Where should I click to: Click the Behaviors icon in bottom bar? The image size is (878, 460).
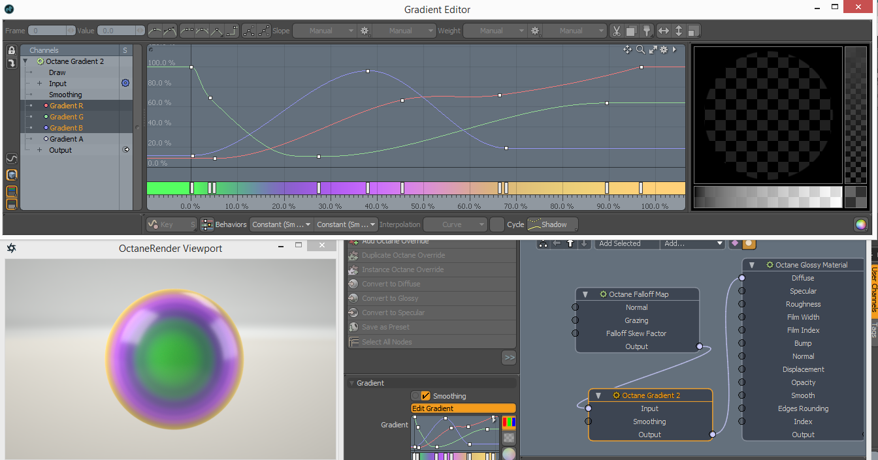pyautogui.click(x=207, y=224)
